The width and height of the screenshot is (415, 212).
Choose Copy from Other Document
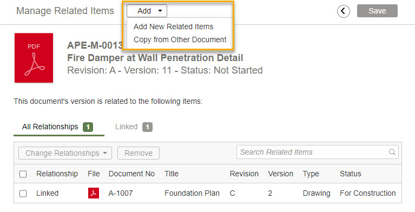click(x=180, y=39)
